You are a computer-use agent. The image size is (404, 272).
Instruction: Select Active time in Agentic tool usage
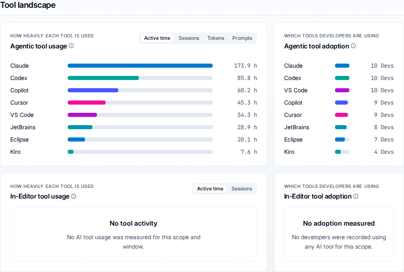click(x=157, y=38)
